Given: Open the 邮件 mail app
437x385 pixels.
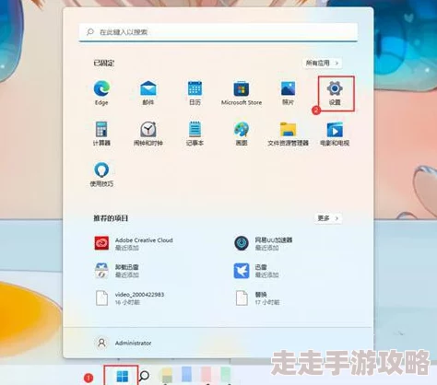Looking at the screenshot, I should click(148, 93).
